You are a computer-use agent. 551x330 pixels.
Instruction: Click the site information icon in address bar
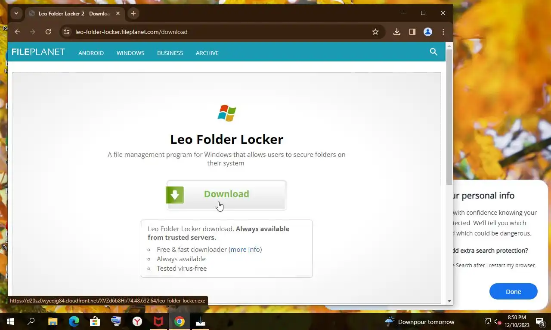tap(66, 32)
